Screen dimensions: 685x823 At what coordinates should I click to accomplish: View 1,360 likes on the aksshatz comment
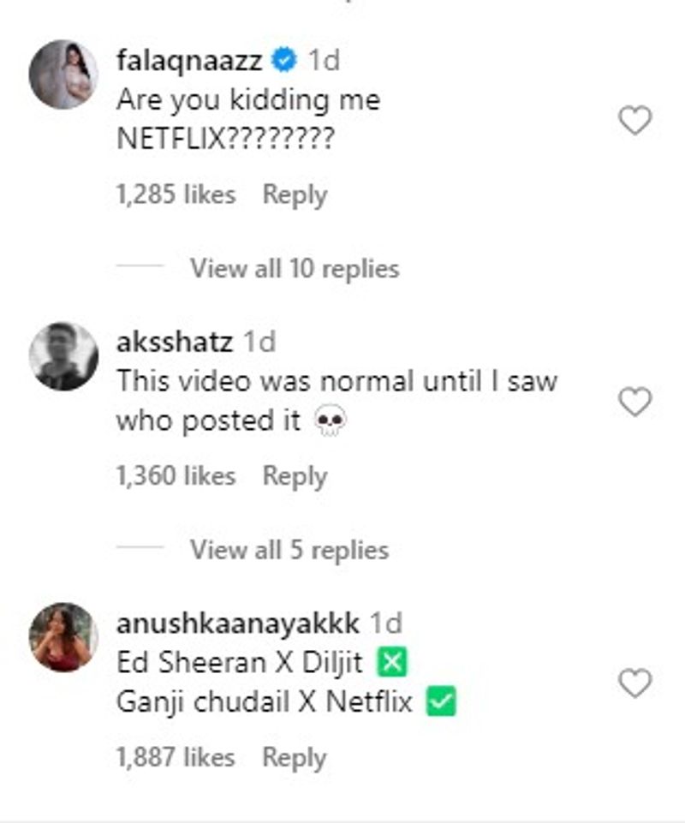pyautogui.click(x=176, y=476)
